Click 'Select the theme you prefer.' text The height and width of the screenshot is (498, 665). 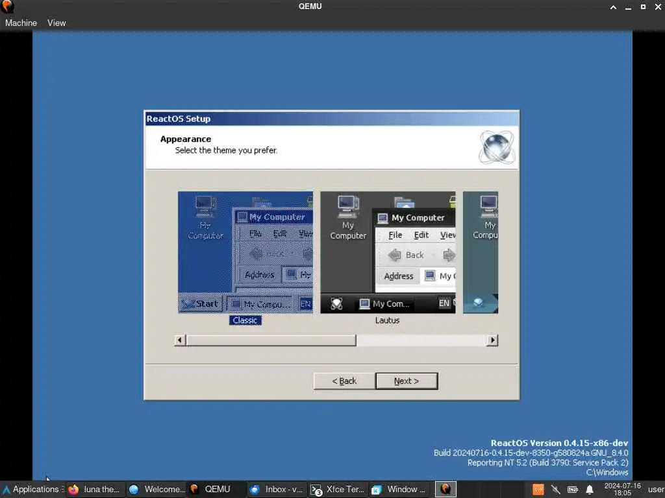[226, 150]
